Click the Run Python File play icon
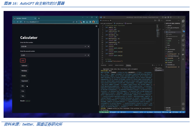Image resolution: width=191 pixels, height=128 pixels. point(156,20)
